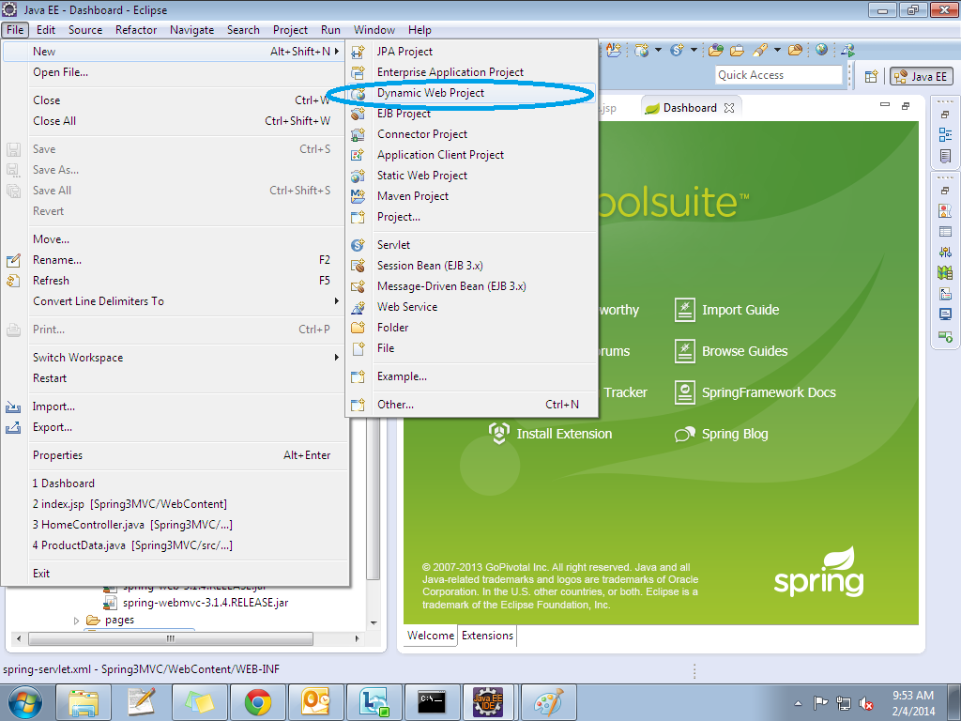Click the Connector Project icon
Viewport: 961px width, 721px height.
click(358, 134)
